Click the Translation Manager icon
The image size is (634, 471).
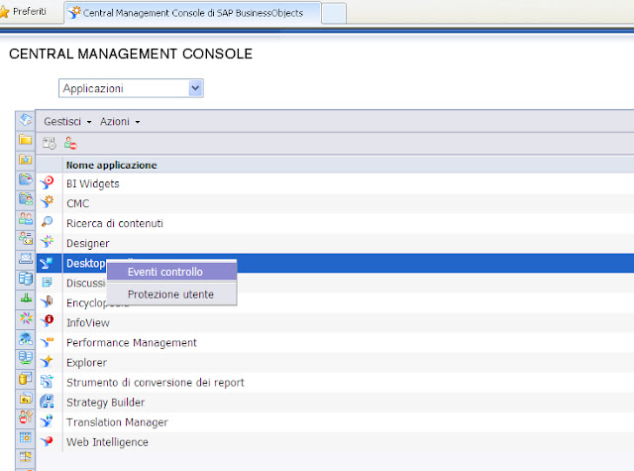click(x=48, y=421)
